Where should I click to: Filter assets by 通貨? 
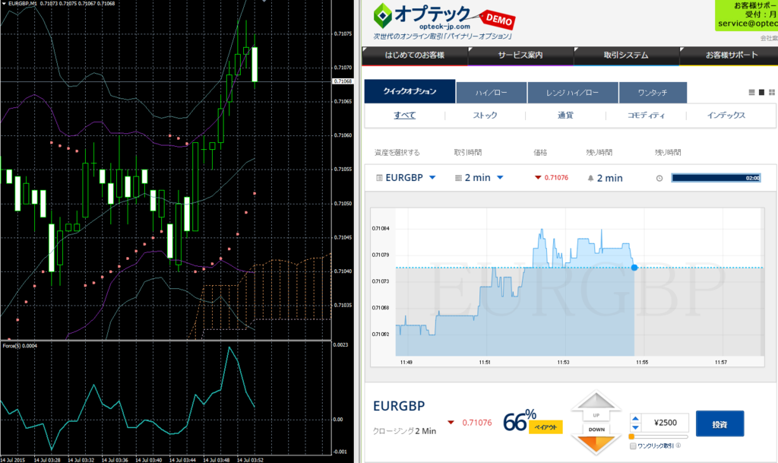coord(565,115)
